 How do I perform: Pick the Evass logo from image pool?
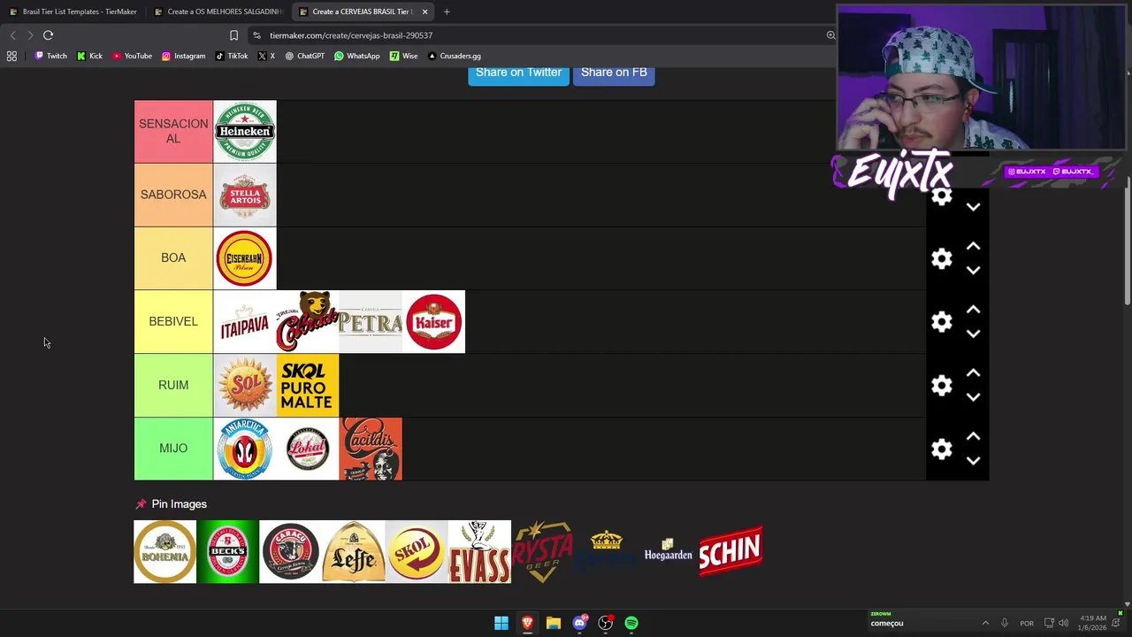click(x=479, y=552)
